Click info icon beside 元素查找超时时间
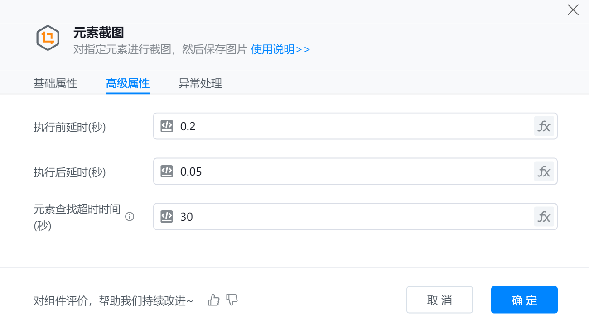This screenshot has height=324, width=589. (x=130, y=217)
